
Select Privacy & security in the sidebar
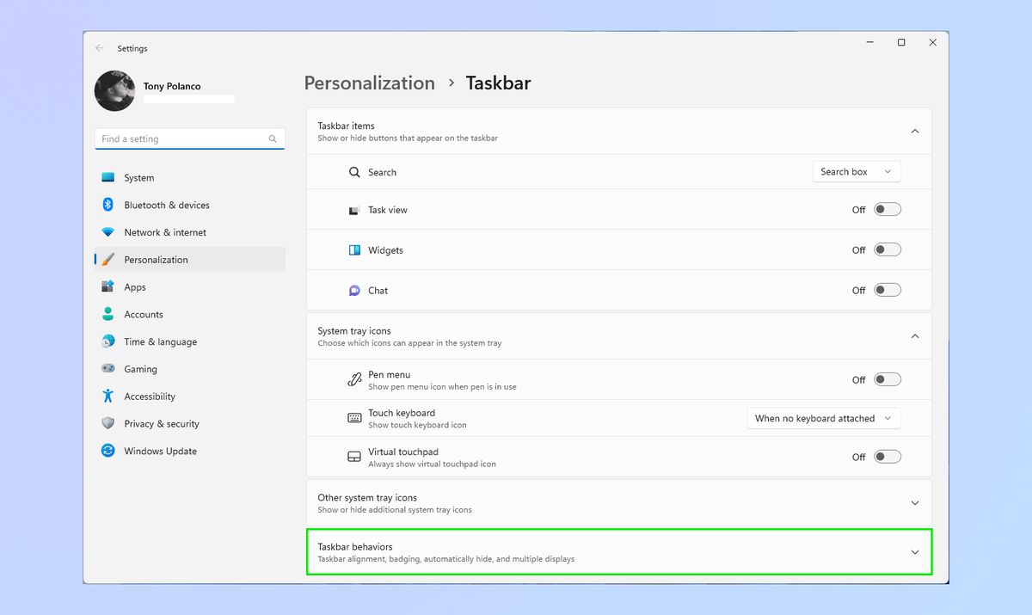[x=107, y=423]
